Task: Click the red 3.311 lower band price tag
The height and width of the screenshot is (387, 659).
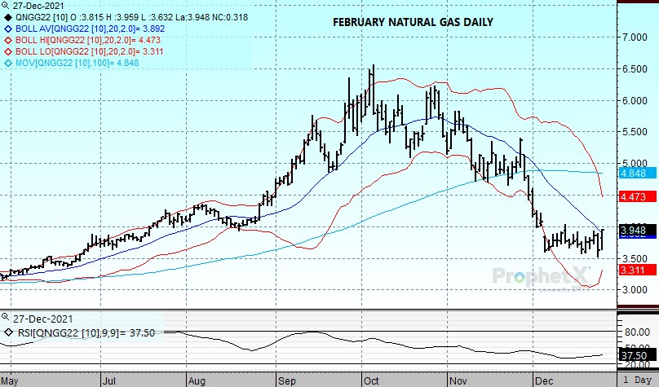Action: [x=634, y=270]
